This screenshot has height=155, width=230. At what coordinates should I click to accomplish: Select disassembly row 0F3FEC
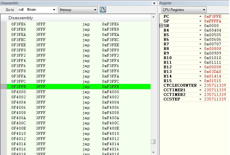[x=79, y=40]
